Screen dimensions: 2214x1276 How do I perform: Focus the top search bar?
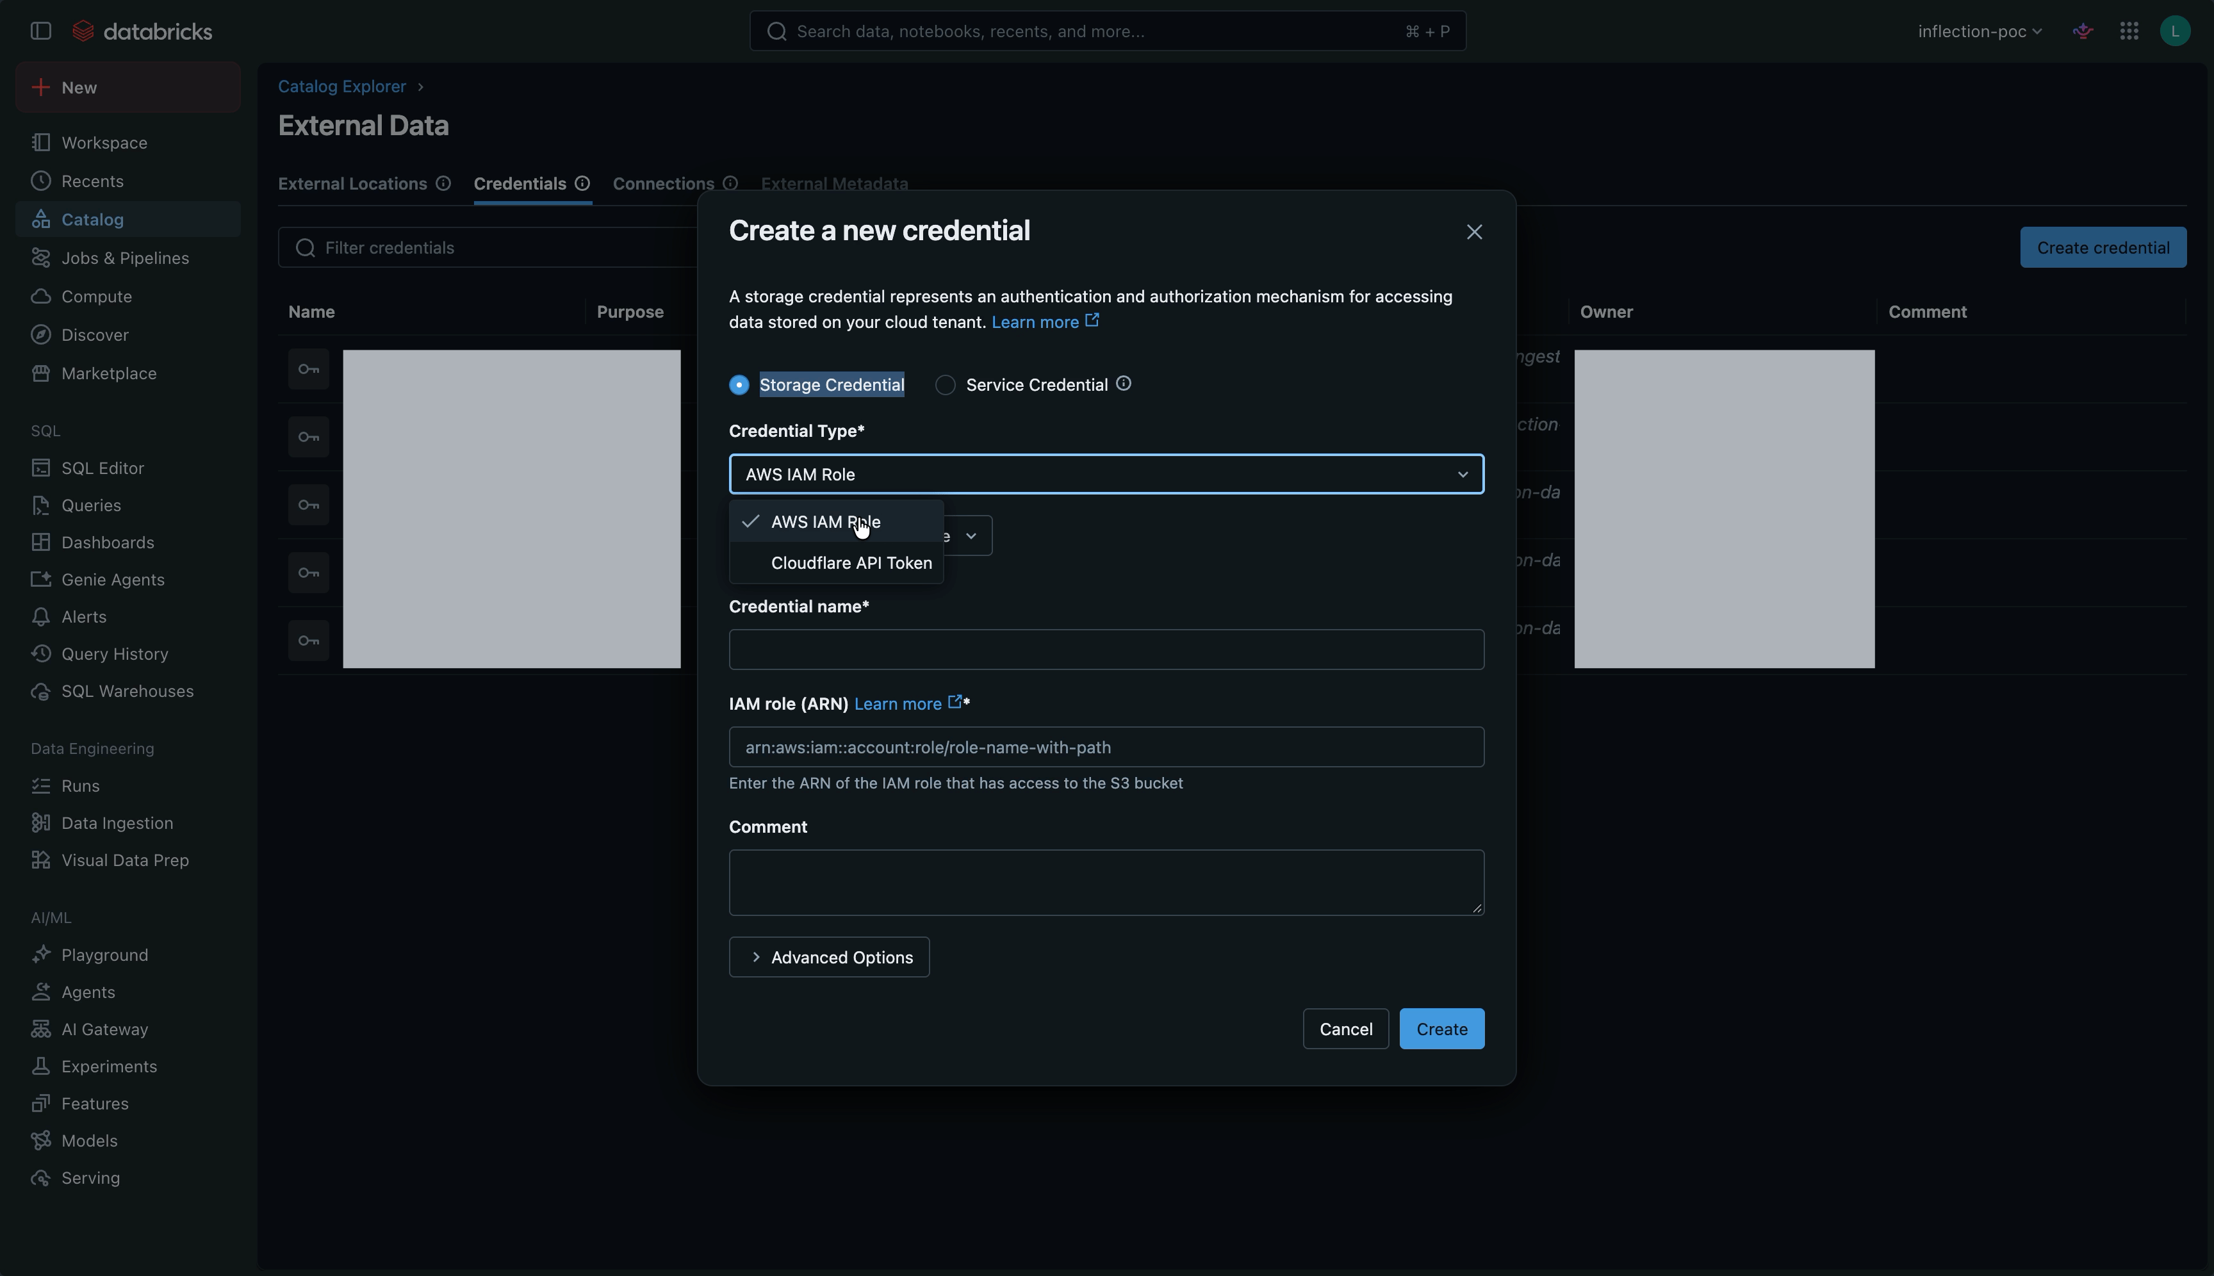tap(1107, 31)
